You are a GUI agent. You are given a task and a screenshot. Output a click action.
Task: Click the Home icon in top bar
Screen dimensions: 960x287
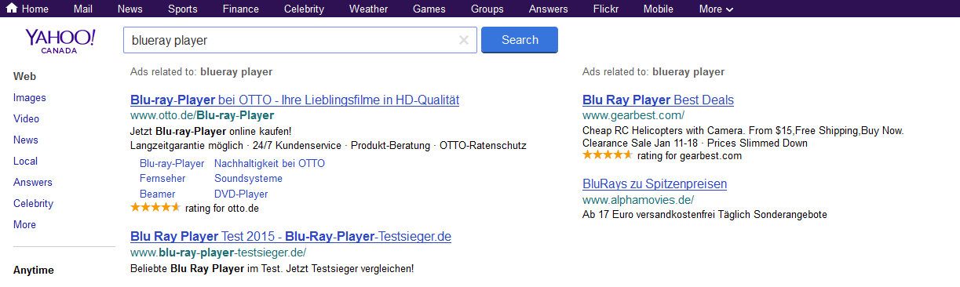12,9
